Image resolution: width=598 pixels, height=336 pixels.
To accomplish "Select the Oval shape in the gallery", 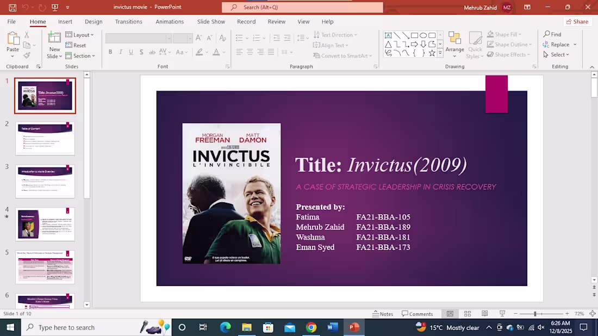I will [x=423, y=35].
